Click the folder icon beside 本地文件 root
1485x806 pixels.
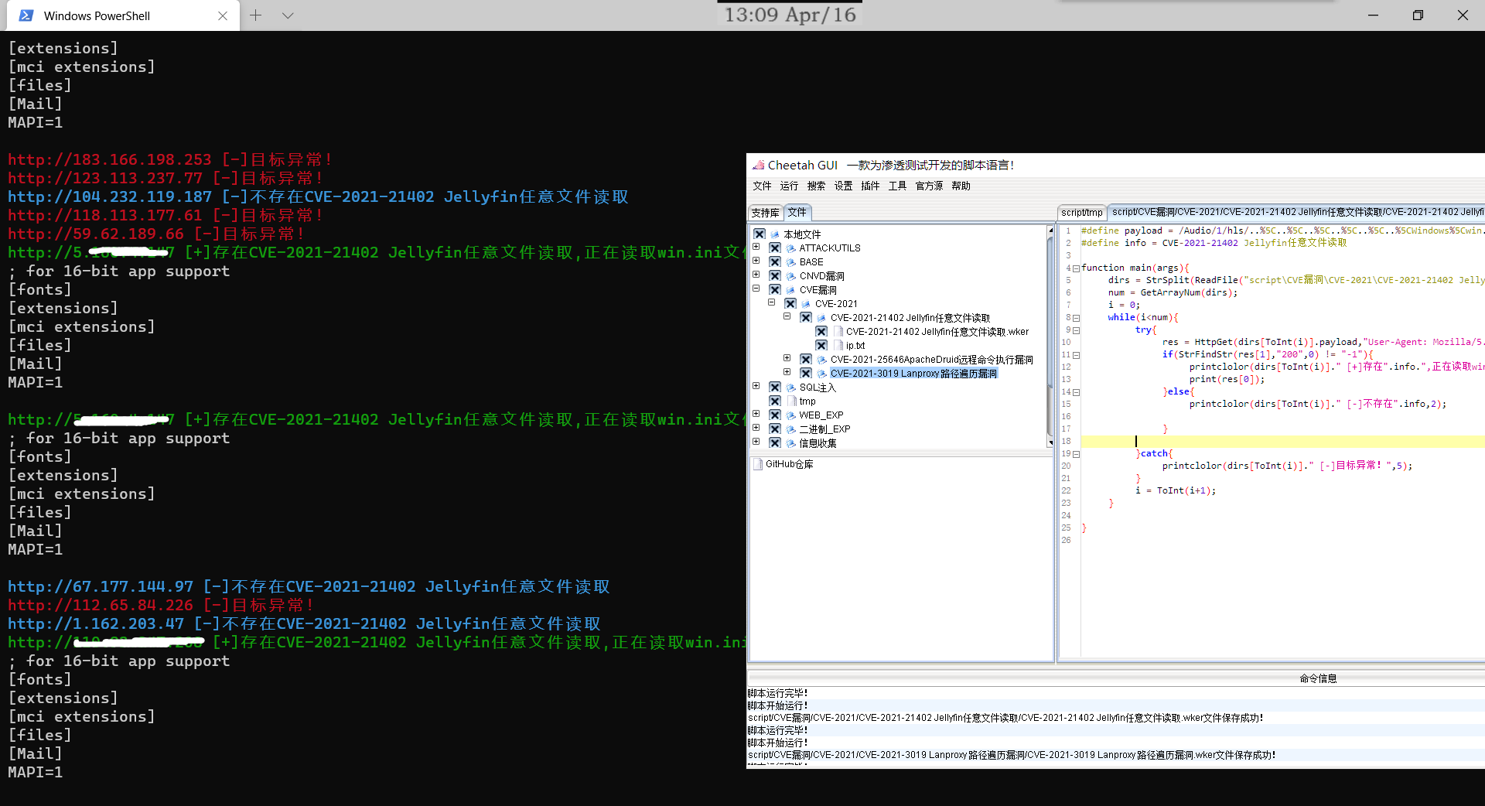coord(776,234)
